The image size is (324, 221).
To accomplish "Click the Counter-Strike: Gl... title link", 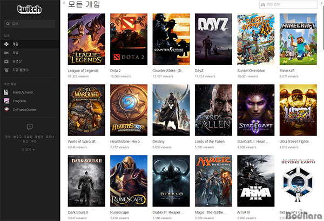I will [168, 70].
